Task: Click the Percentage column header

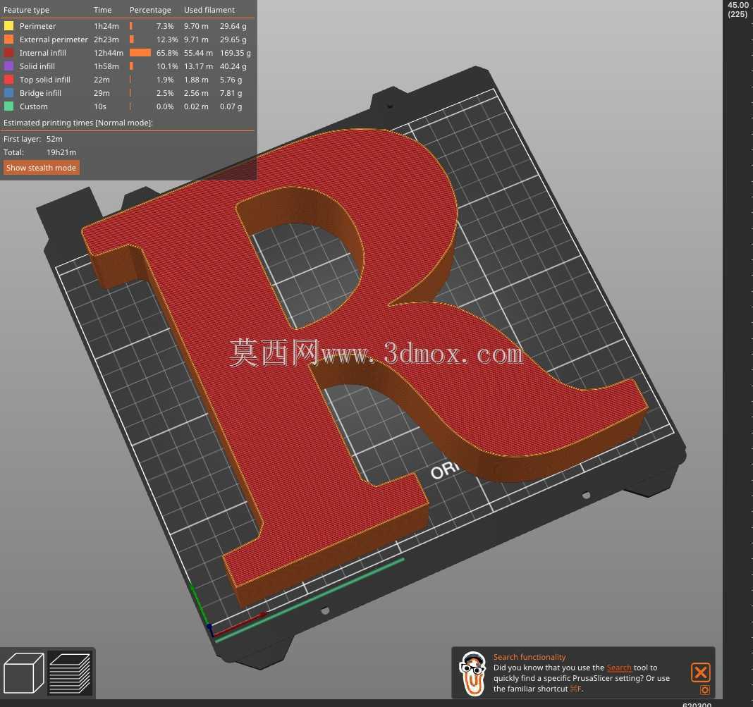Action: [x=150, y=10]
